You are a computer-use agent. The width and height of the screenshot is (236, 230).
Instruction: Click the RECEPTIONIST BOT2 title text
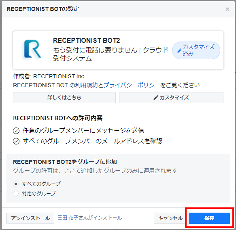86,40
